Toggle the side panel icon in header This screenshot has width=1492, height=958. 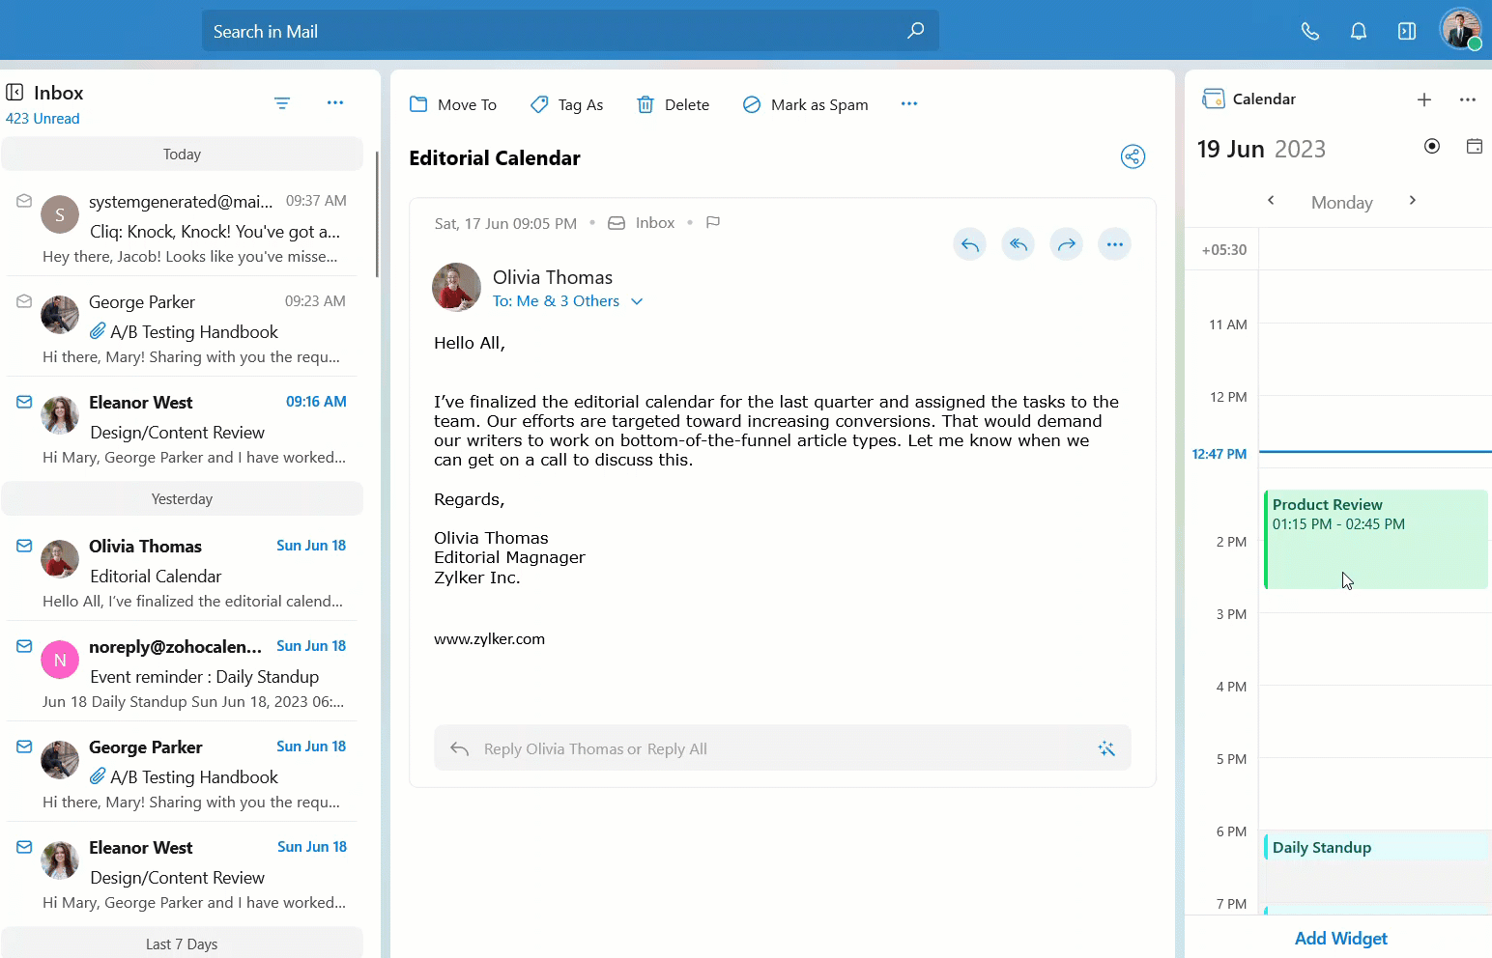pyautogui.click(x=1407, y=31)
